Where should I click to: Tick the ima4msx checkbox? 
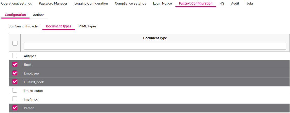(x=15, y=99)
